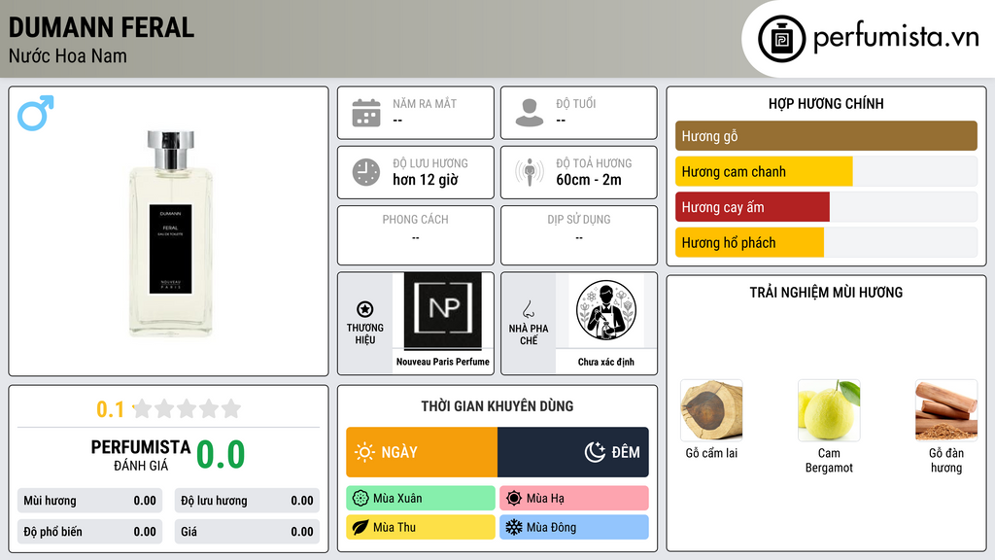Click the Hương hổ phách accord bar
The width and height of the screenshot is (995, 560).
(x=749, y=242)
